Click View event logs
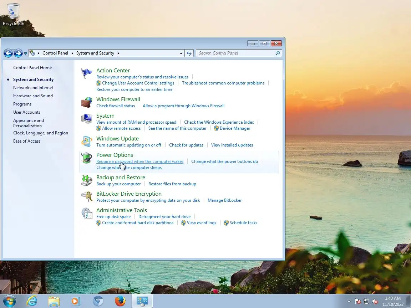The width and height of the screenshot is (411, 308). 202,223
